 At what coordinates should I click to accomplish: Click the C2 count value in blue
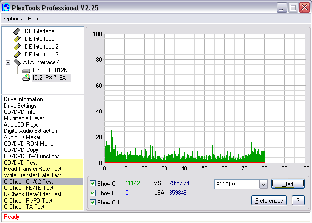[x=127, y=193]
